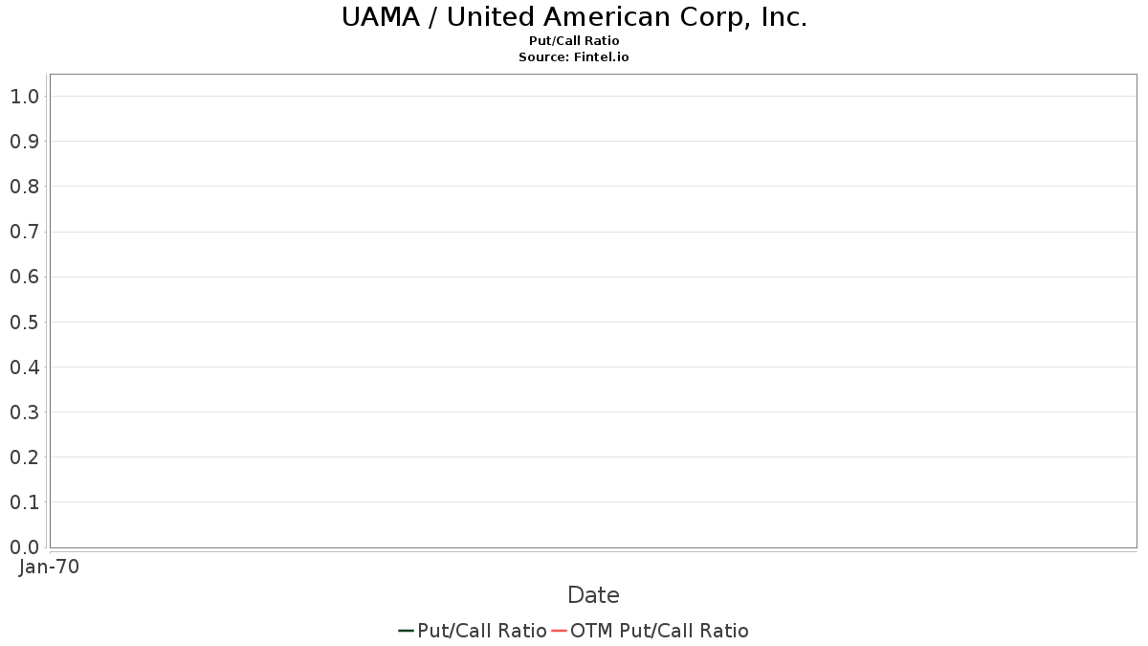Click the UAMA / United American Corp title

[574, 18]
